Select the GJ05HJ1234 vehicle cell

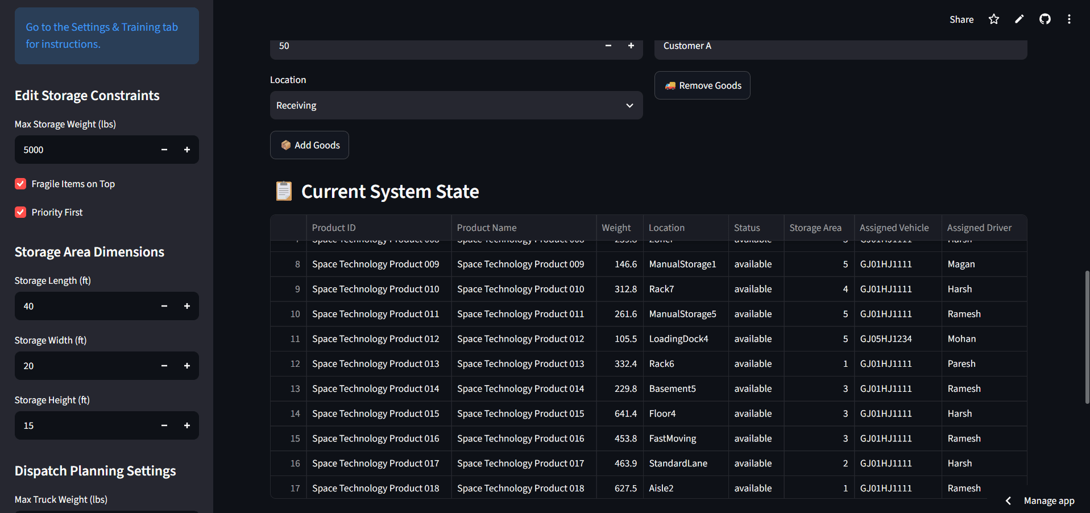coord(898,339)
